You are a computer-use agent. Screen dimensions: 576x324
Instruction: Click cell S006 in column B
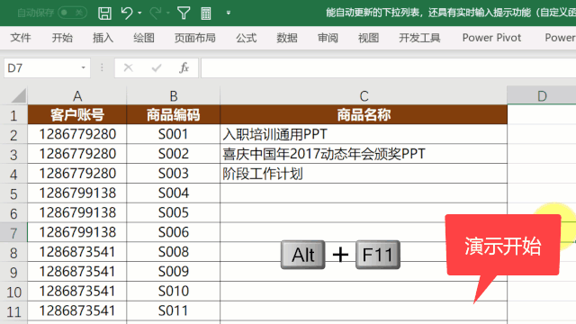click(x=174, y=232)
